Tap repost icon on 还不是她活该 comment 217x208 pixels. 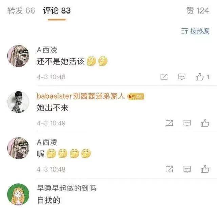pos(164,77)
